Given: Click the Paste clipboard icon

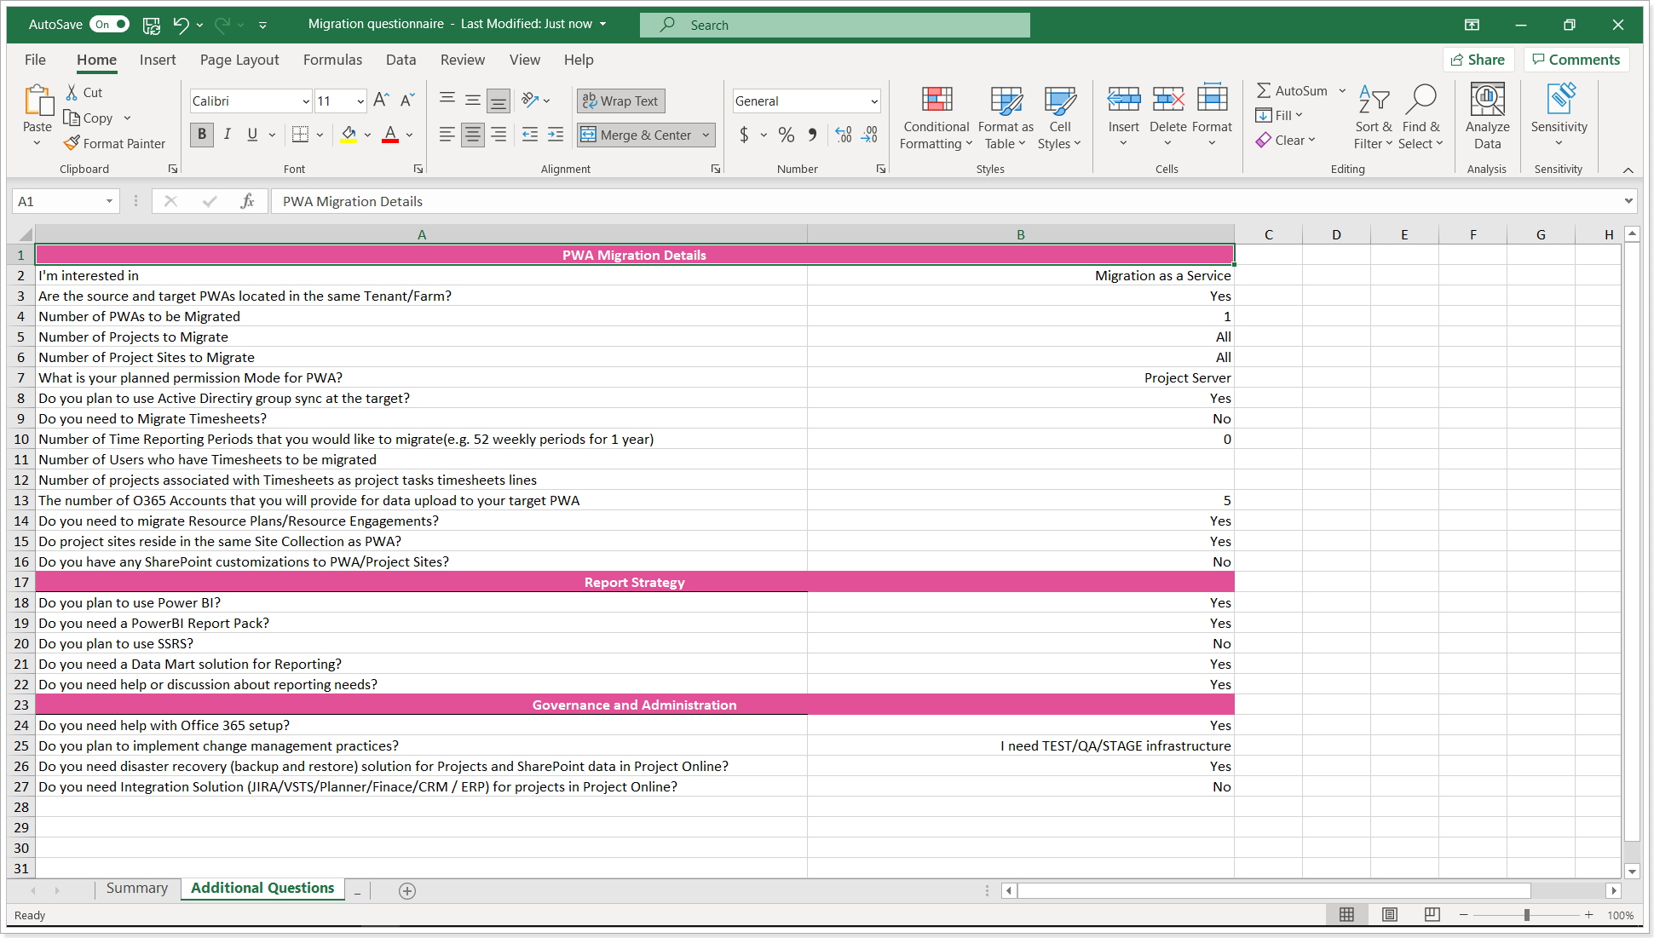Looking at the screenshot, I should 37,101.
